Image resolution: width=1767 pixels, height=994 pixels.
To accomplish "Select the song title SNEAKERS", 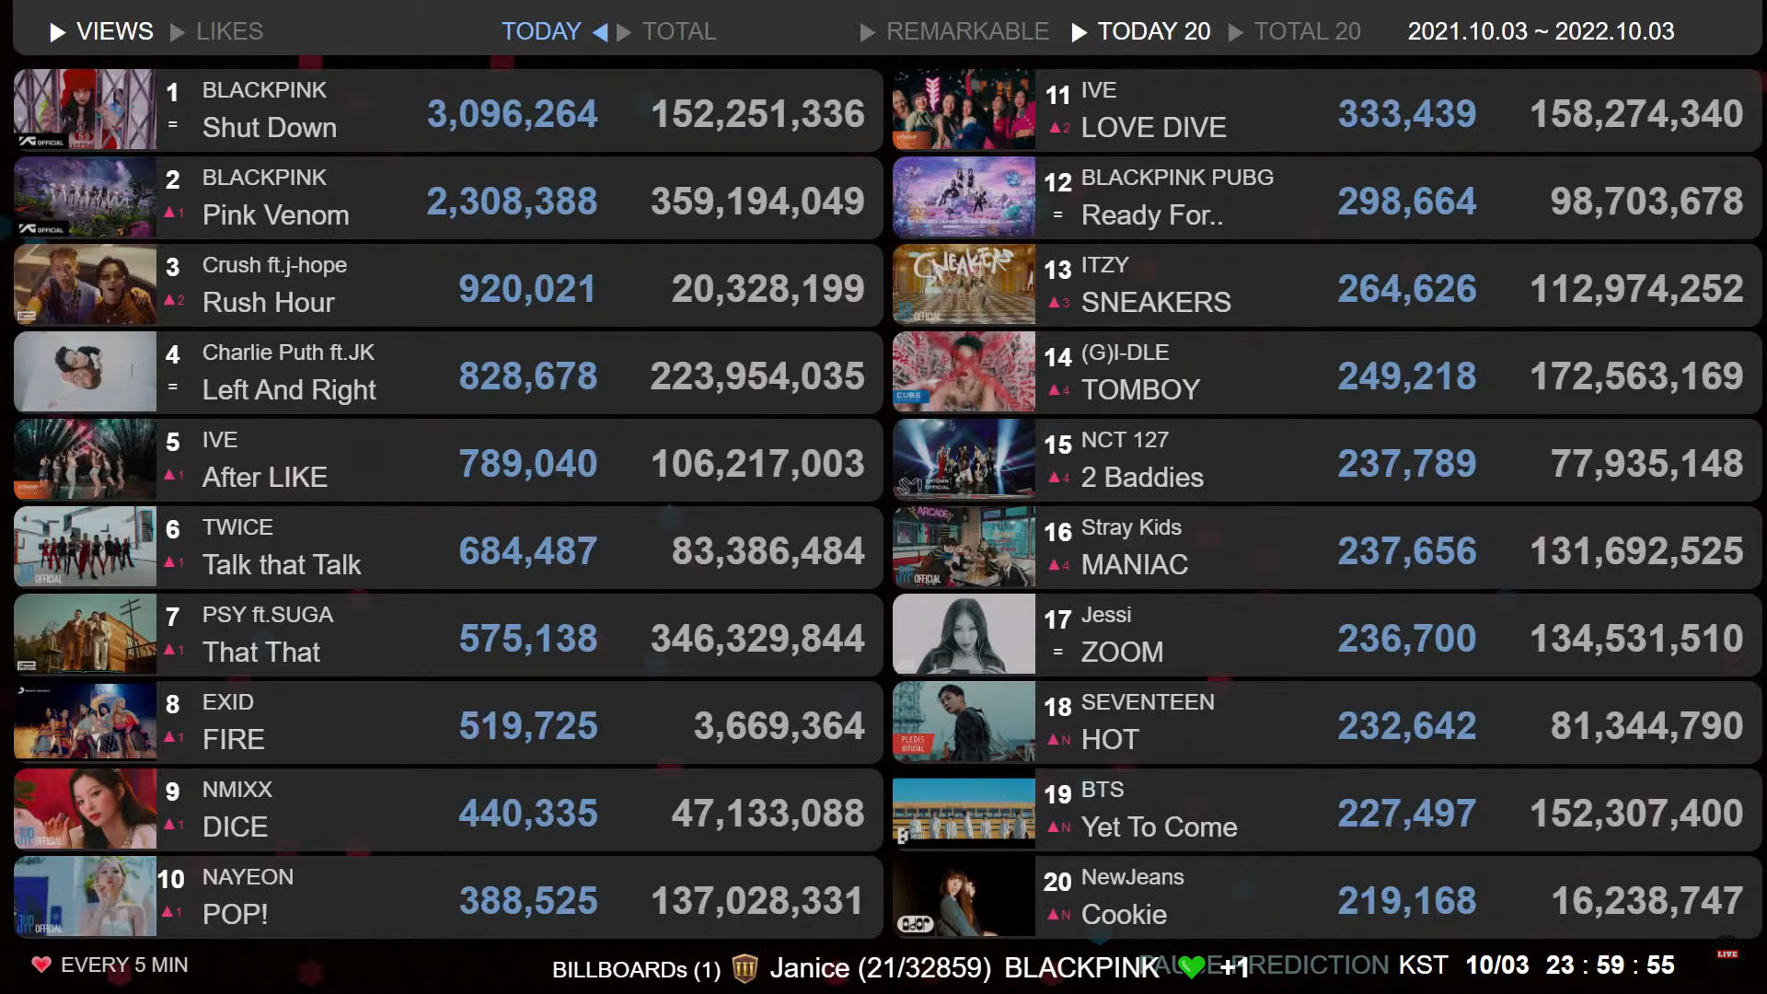I will coord(1156,302).
